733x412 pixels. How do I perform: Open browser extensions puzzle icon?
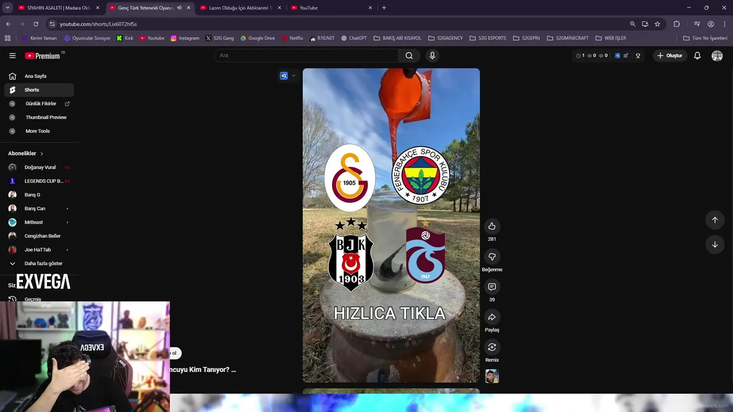coord(677,24)
